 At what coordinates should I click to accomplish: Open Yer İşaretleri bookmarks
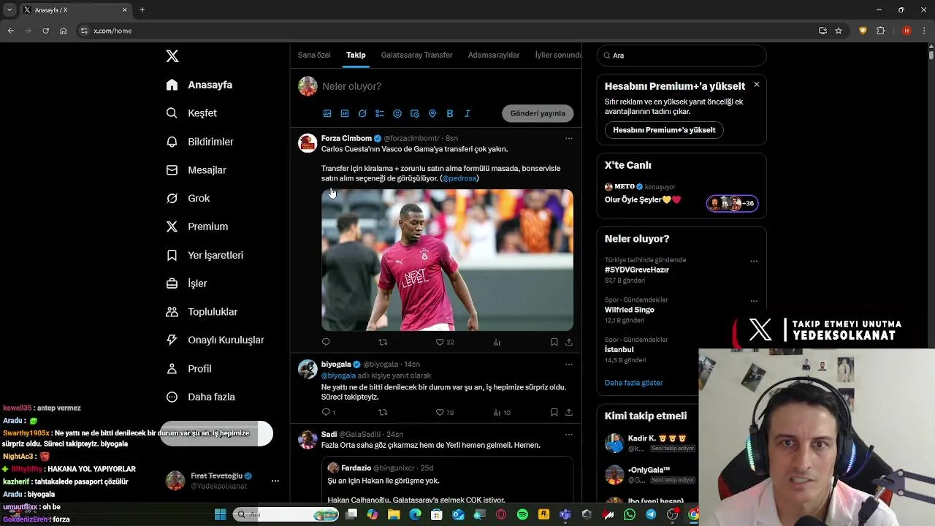tap(205, 255)
